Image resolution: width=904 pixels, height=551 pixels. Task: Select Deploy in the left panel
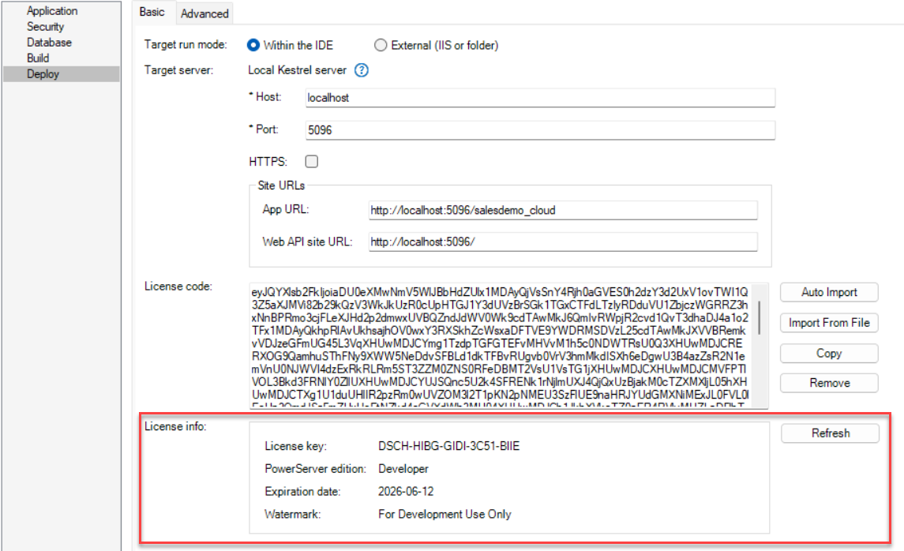point(43,74)
